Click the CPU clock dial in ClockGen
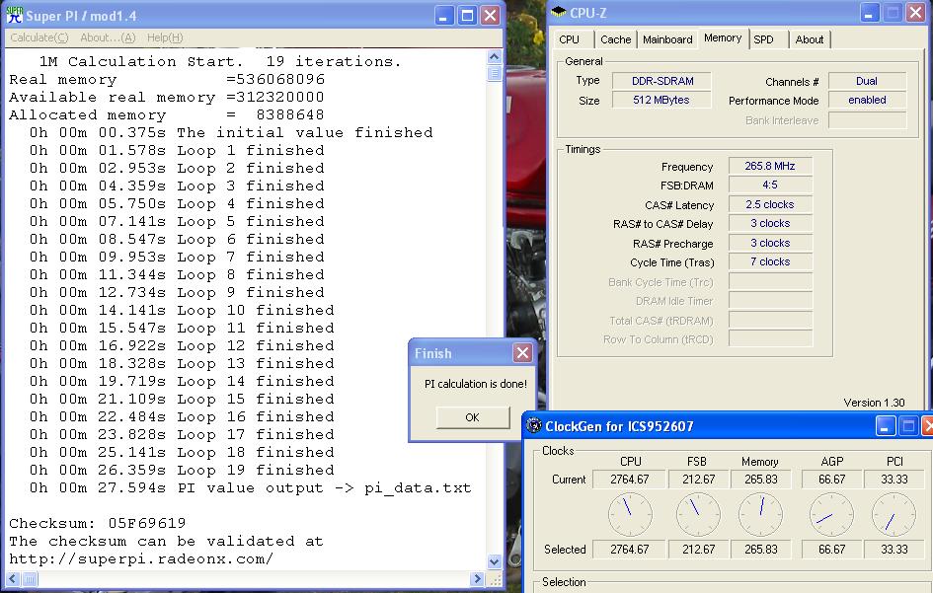 [x=630, y=514]
